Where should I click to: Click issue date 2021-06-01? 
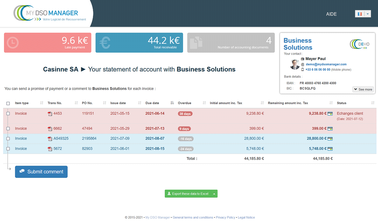(120, 149)
